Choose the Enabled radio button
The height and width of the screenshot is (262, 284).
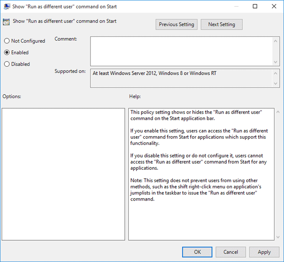pyautogui.click(x=7, y=52)
